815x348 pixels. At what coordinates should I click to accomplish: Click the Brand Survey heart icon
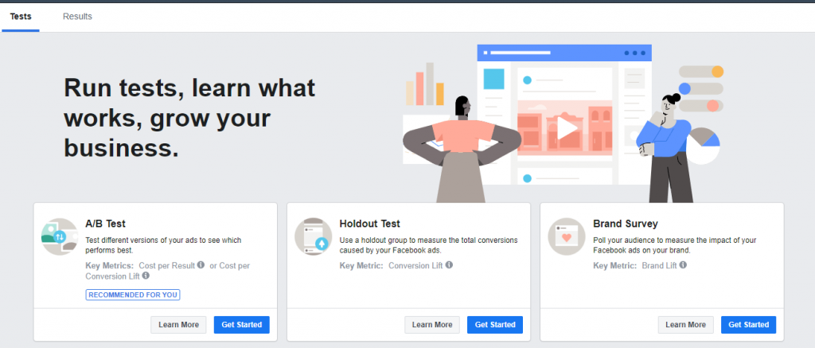click(x=566, y=236)
